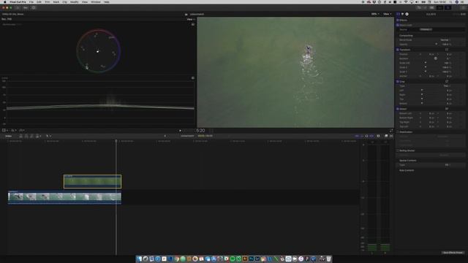468x263 pixels.
Task: Open the Edit menu
Action: pyautogui.click(x=39, y=1)
